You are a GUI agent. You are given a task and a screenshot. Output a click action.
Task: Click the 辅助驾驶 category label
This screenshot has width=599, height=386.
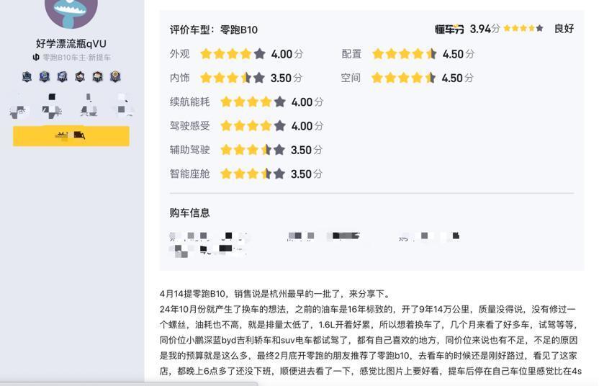(x=190, y=150)
